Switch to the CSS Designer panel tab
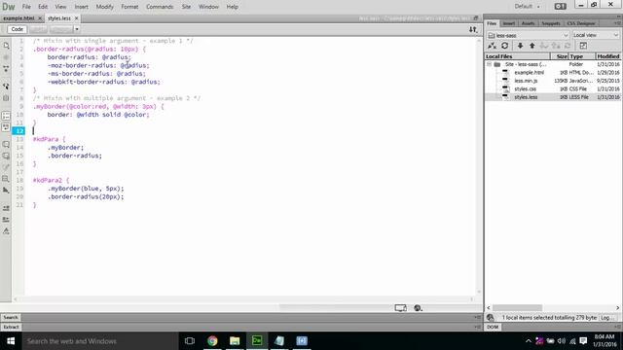This screenshot has width=623, height=350. click(580, 23)
